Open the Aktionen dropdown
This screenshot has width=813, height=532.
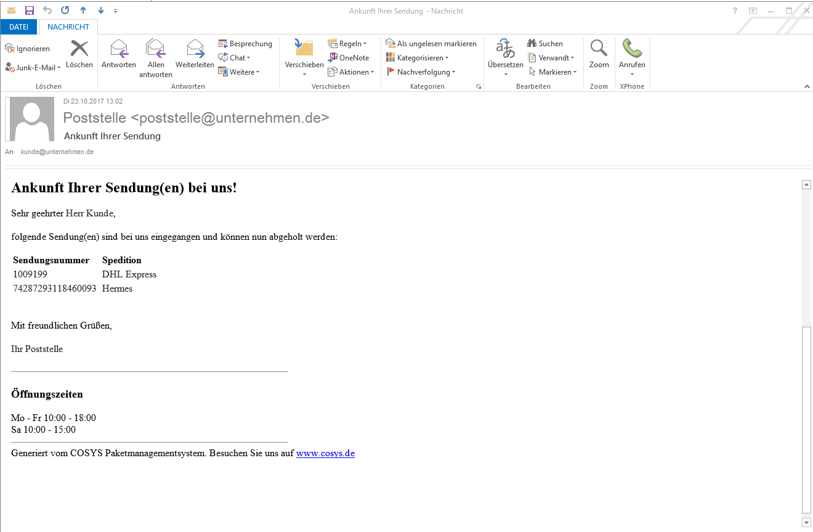tap(351, 72)
